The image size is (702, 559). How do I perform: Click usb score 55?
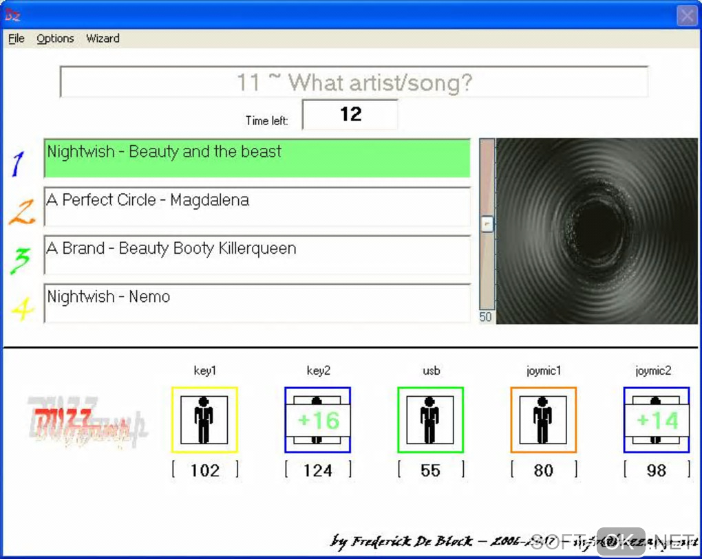click(431, 470)
